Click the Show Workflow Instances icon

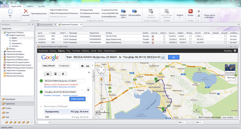pyautogui.click(x=167, y=11)
